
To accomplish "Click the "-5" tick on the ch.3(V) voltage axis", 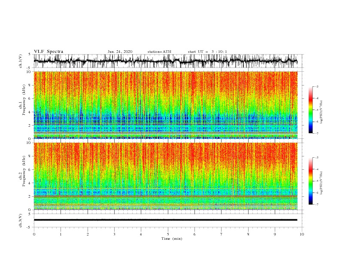I will [29, 227].
